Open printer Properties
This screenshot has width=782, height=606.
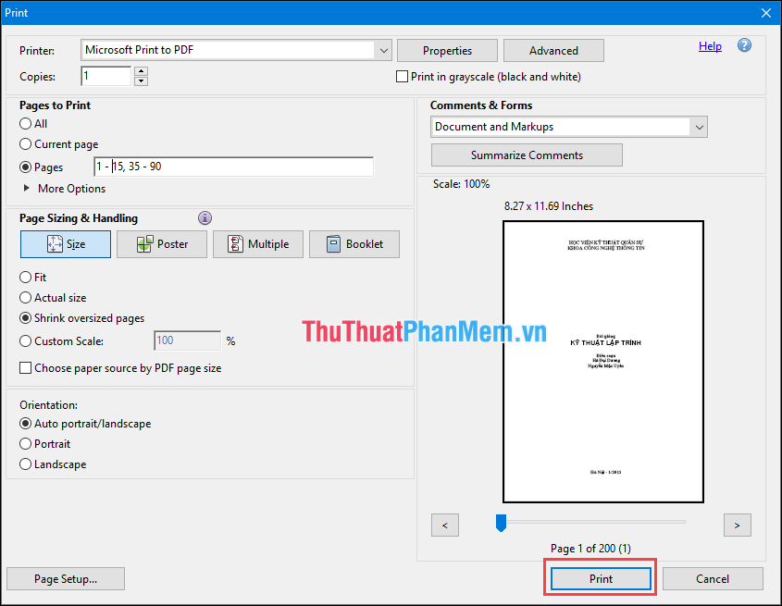point(447,50)
